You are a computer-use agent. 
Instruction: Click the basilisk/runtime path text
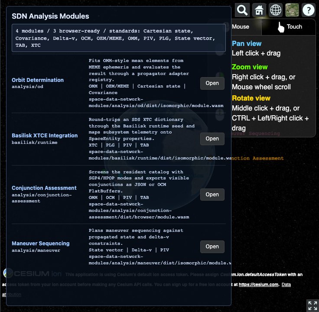coord(35,143)
